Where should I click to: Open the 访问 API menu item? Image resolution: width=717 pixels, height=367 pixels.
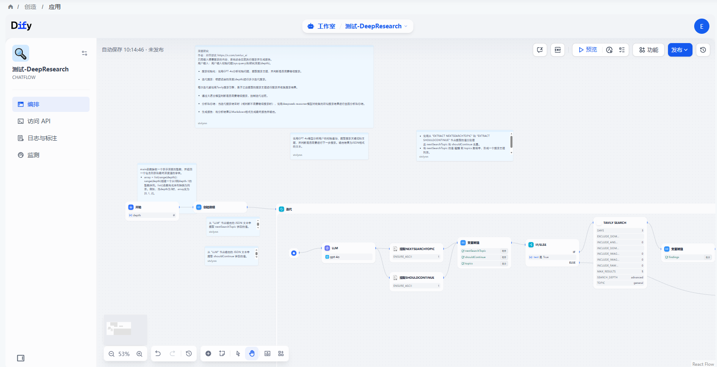(x=51, y=121)
